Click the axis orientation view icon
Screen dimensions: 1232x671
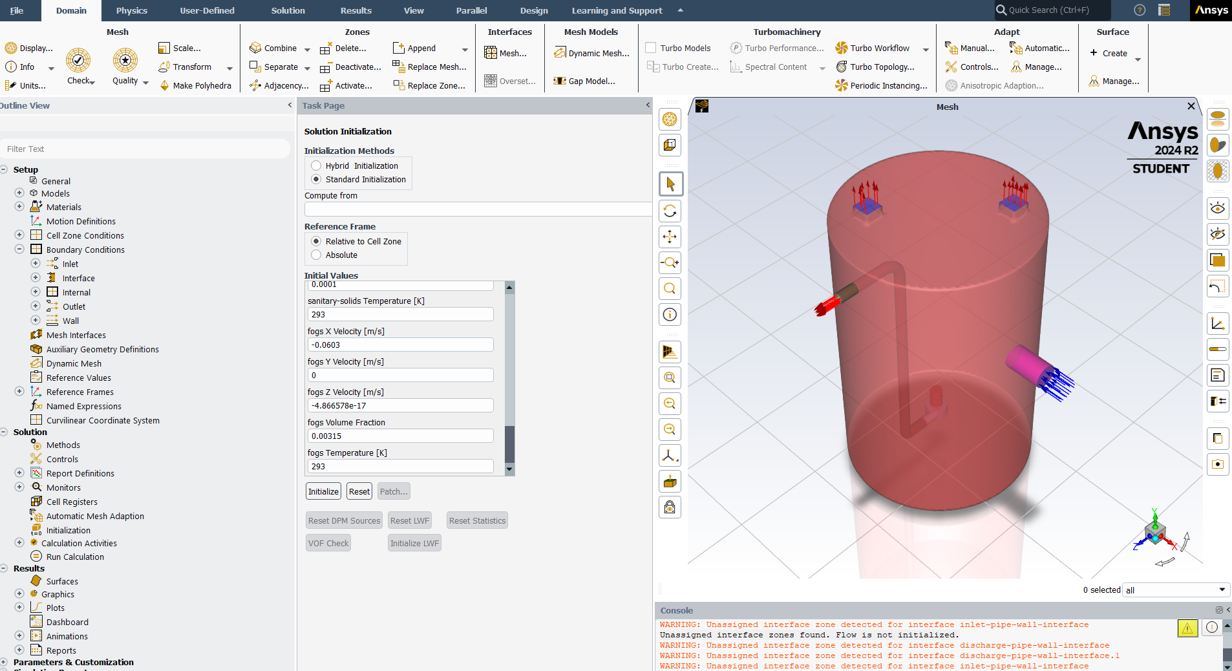(670, 455)
